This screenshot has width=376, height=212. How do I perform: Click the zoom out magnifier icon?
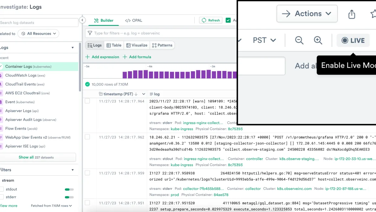point(299,40)
